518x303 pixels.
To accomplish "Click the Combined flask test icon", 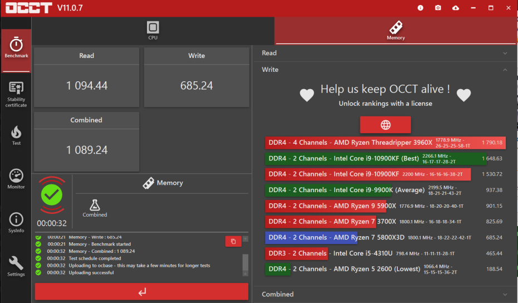I will [x=95, y=208].
